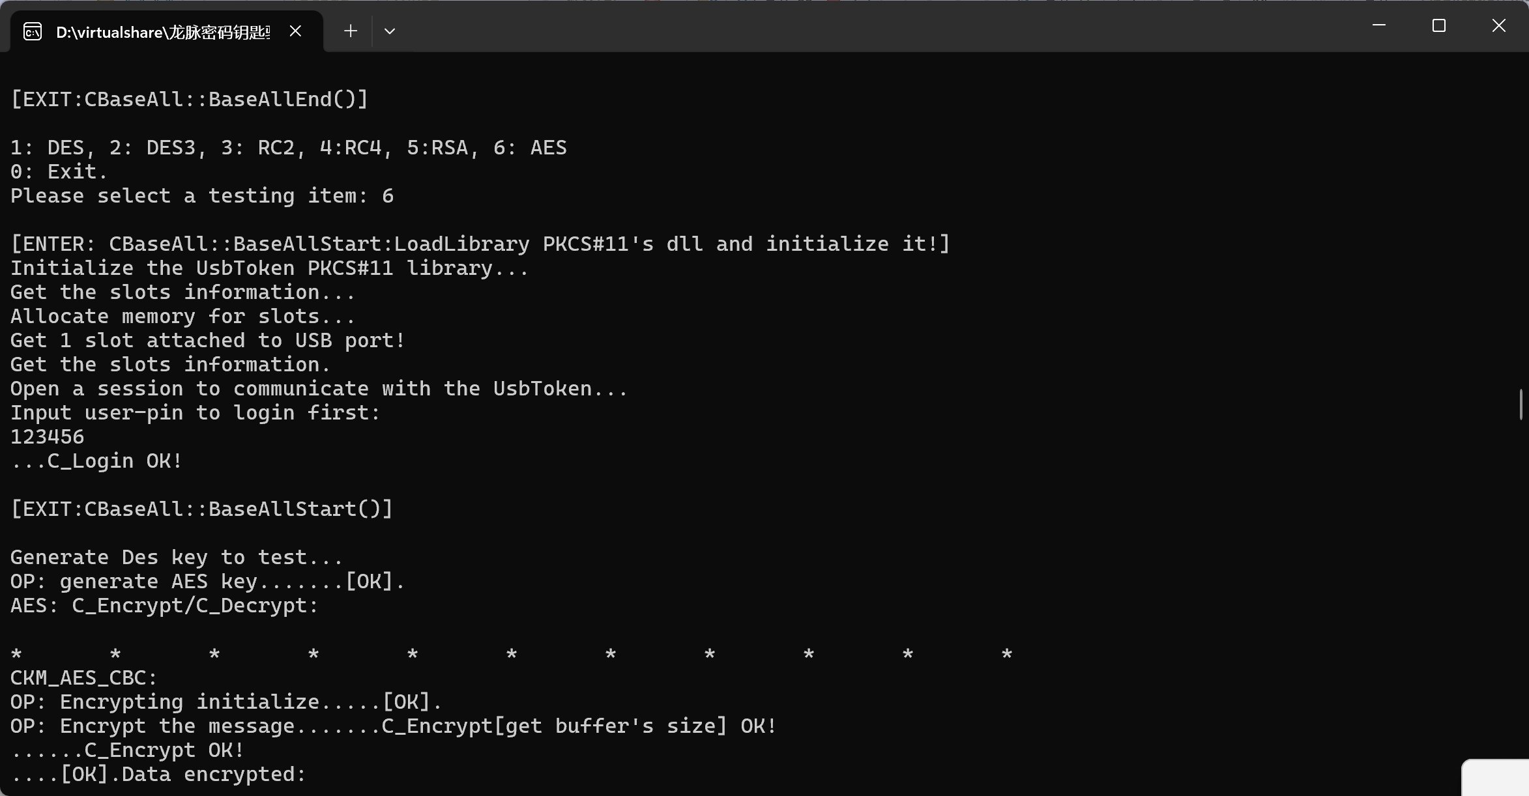The width and height of the screenshot is (1529, 796).
Task: Minimize the terminal window
Action: (1379, 26)
